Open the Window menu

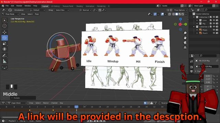(27, 6)
